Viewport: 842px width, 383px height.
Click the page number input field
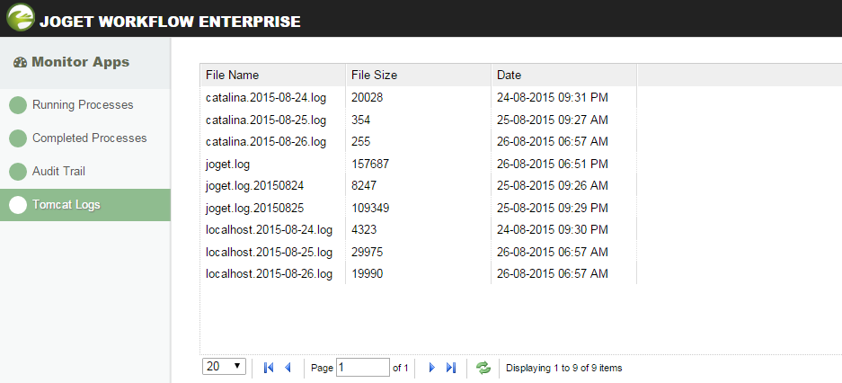[362, 367]
